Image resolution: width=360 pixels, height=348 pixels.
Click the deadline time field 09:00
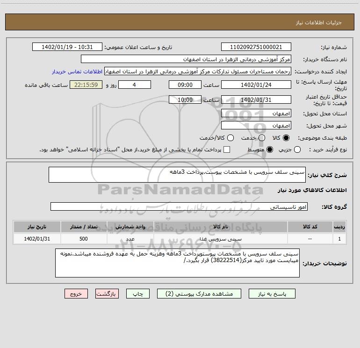pyautogui.click(x=185, y=85)
